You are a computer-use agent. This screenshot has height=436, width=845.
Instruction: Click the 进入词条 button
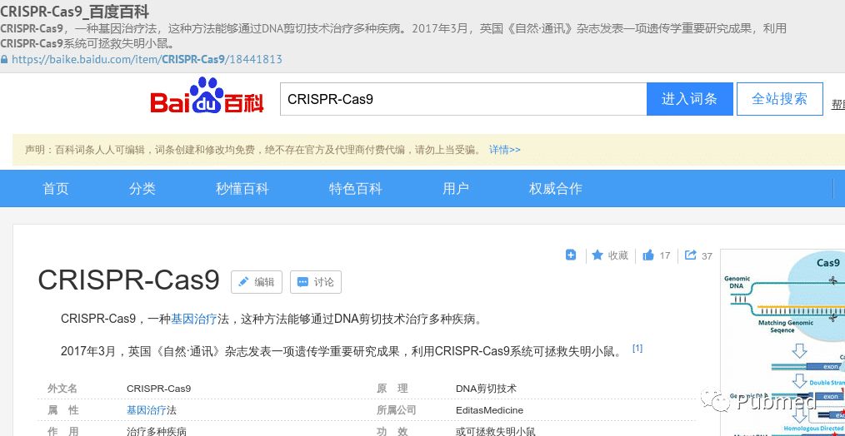(690, 98)
